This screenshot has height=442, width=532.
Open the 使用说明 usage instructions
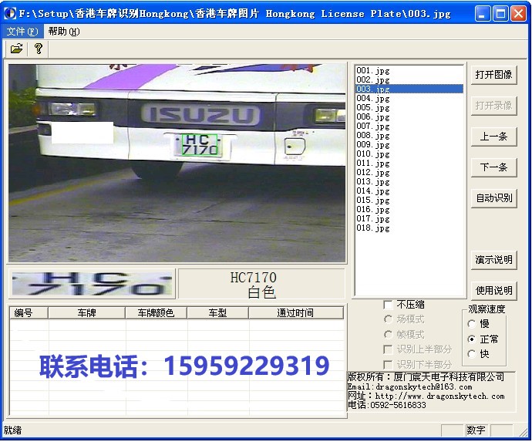pyautogui.click(x=493, y=291)
